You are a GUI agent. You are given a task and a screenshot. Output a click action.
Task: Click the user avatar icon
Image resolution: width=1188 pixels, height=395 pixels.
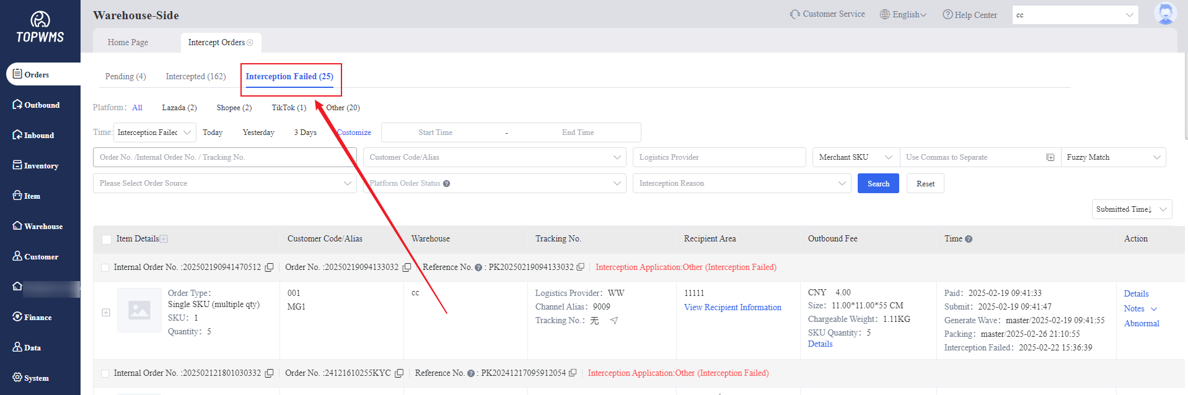(1164, 14)
